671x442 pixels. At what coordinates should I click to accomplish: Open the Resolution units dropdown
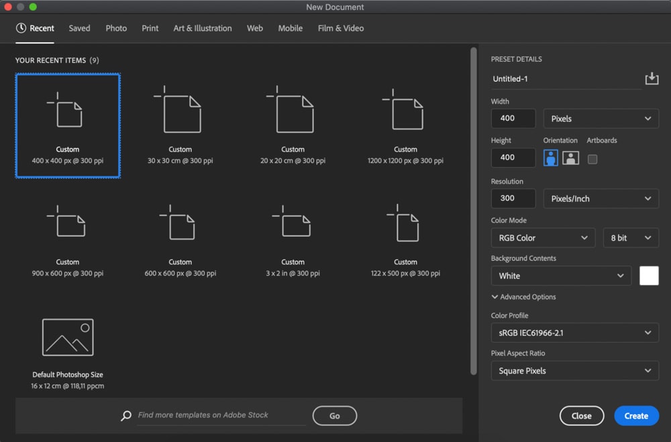coord(601,199)
